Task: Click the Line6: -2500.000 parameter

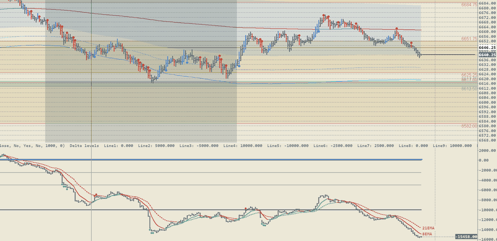Action: (x=333, y=146)
